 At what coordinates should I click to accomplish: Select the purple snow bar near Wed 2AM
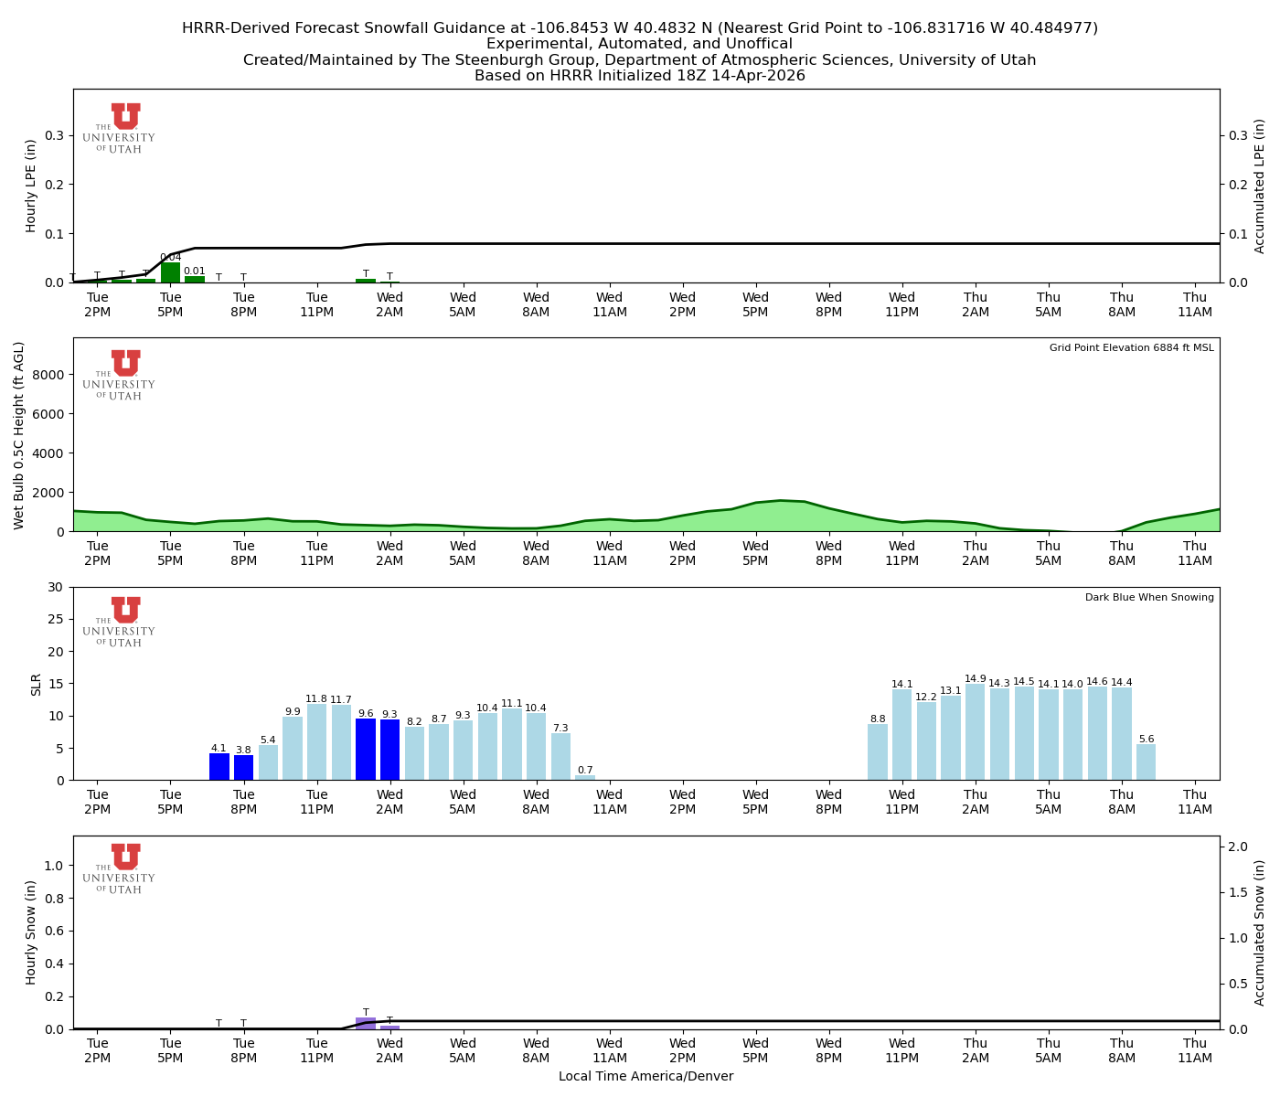[366, 1021]
